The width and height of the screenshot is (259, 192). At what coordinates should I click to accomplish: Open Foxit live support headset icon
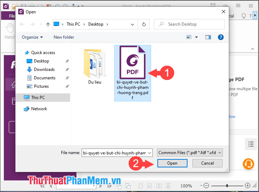pyautogui.click(x=248, y=164)
